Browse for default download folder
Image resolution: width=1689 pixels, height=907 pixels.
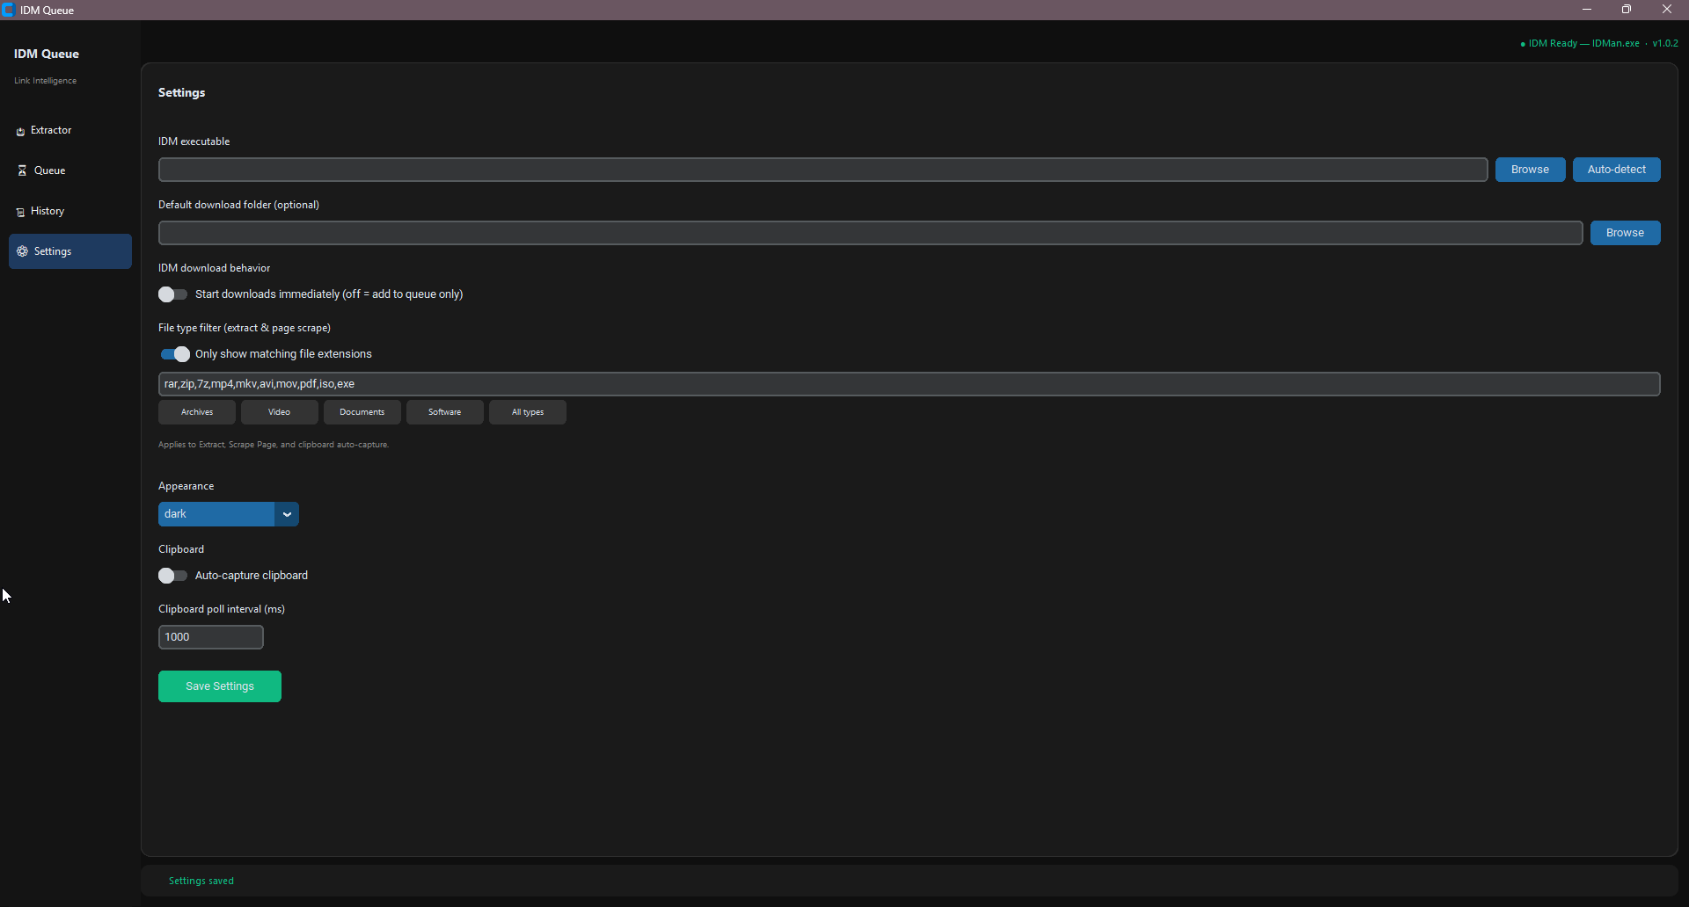point(1625,233)
